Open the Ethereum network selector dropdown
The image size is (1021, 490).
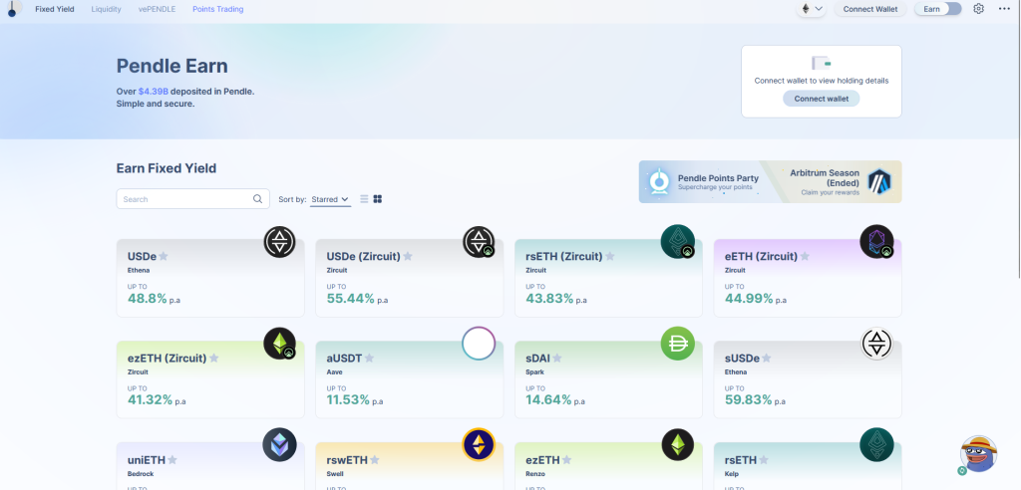811,9
